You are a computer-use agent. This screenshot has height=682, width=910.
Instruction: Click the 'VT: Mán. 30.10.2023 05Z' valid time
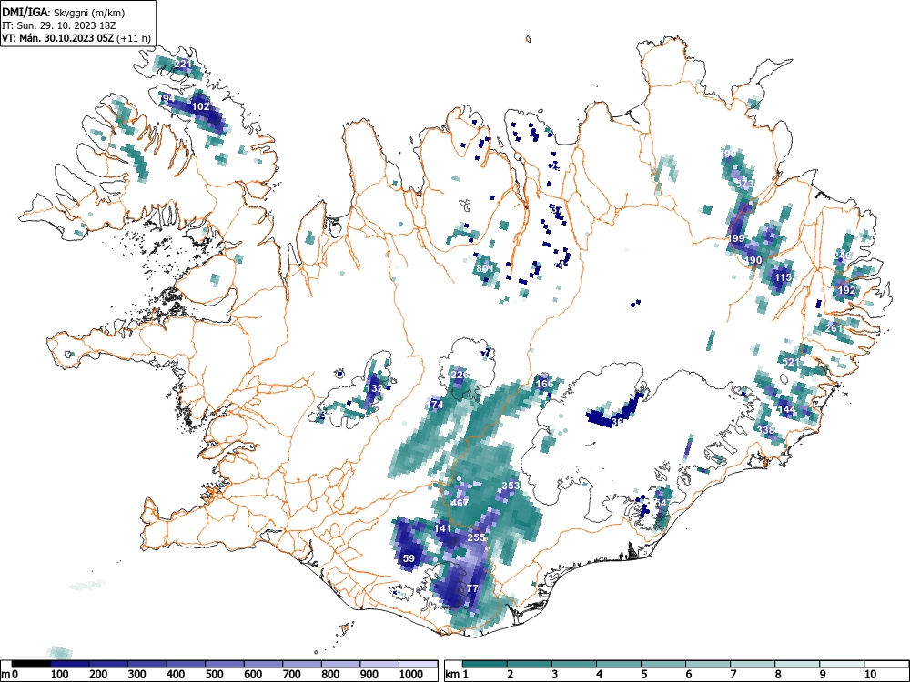[x=58, y=38]
